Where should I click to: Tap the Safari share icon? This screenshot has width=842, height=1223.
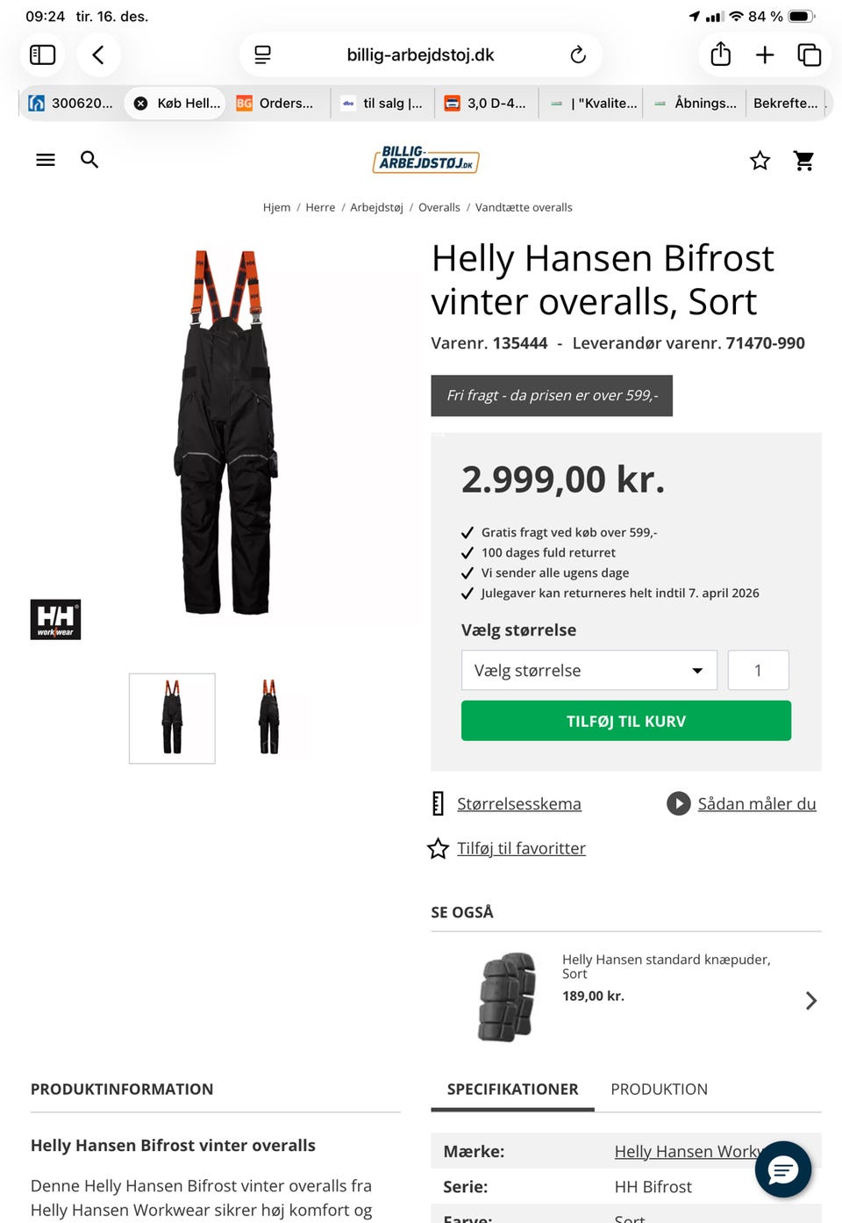click(721, 54)
